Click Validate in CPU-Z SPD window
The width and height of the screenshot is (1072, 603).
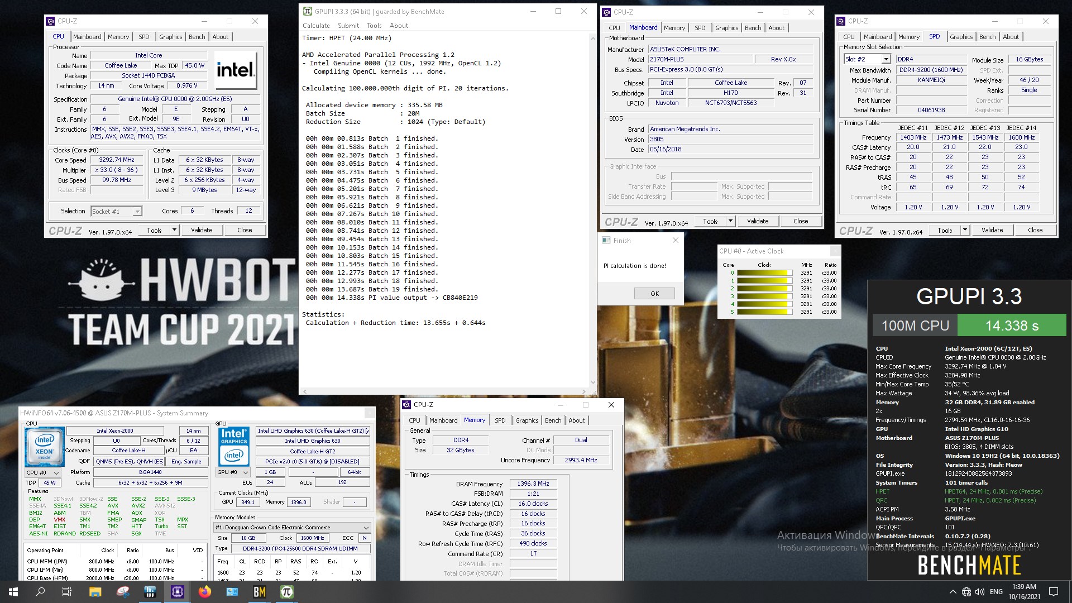tap(992, 230)
